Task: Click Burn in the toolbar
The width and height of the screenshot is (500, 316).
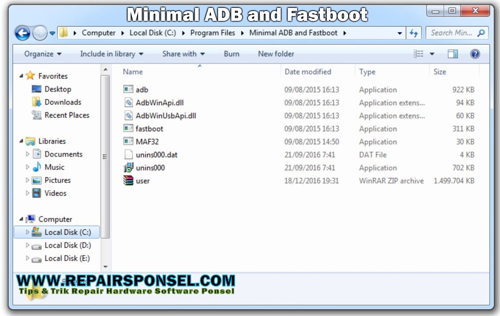Action: click(x=232, y=54)
